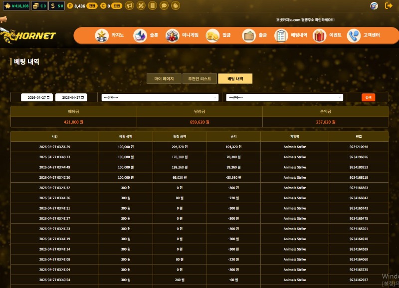Viewport: 399px width, 288px height.
Task: Go to 미니게임 mini games
Action: 183,35
